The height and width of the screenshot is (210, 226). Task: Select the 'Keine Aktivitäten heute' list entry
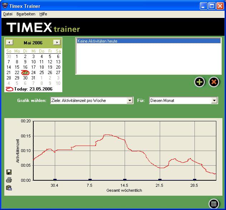pyautogui.click(x=149, y=41)
